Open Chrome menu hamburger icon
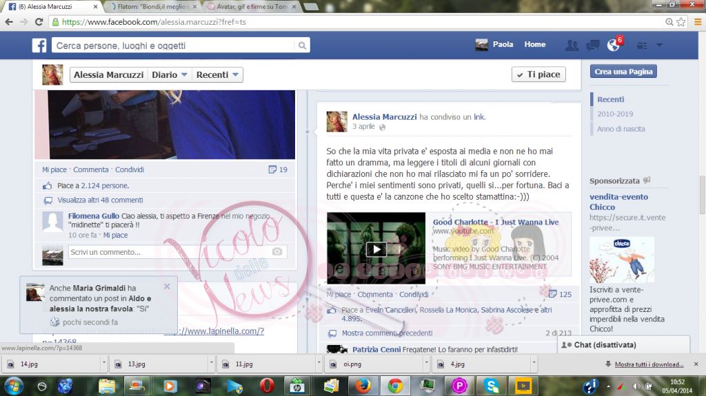The width and height of the screenshot is (706, 396). [698, 21]
